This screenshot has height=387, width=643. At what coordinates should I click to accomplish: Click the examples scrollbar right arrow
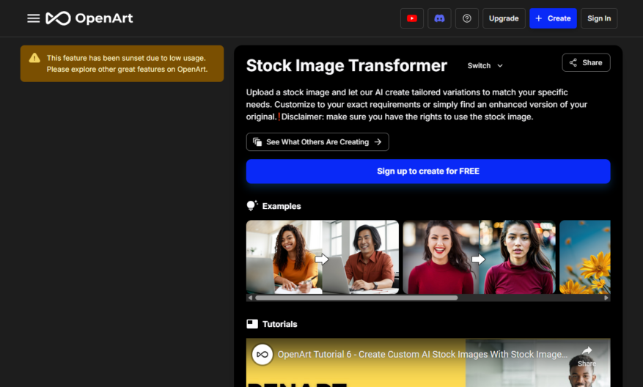606,298
